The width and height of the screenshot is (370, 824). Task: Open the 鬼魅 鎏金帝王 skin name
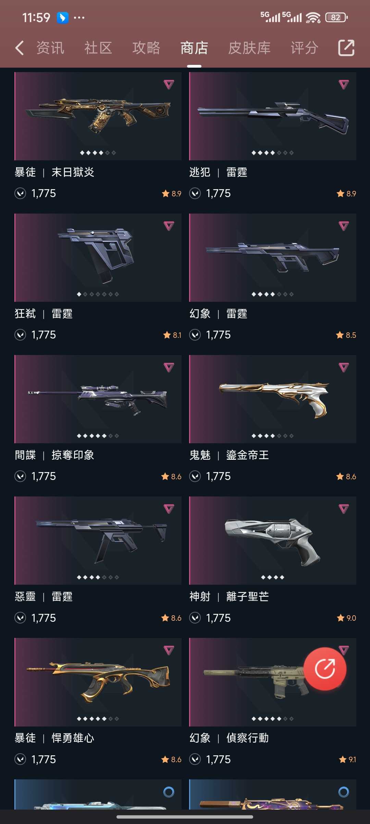coord(229,455)
